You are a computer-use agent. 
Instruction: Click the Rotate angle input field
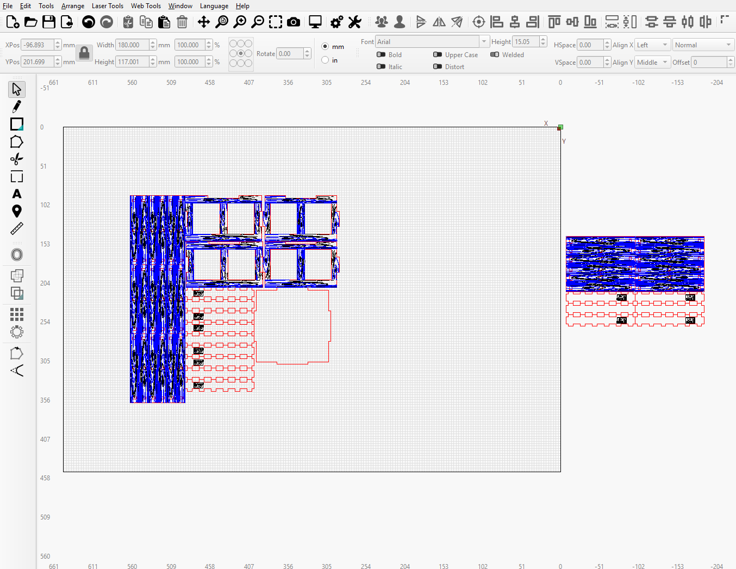(x=290, y=53)
